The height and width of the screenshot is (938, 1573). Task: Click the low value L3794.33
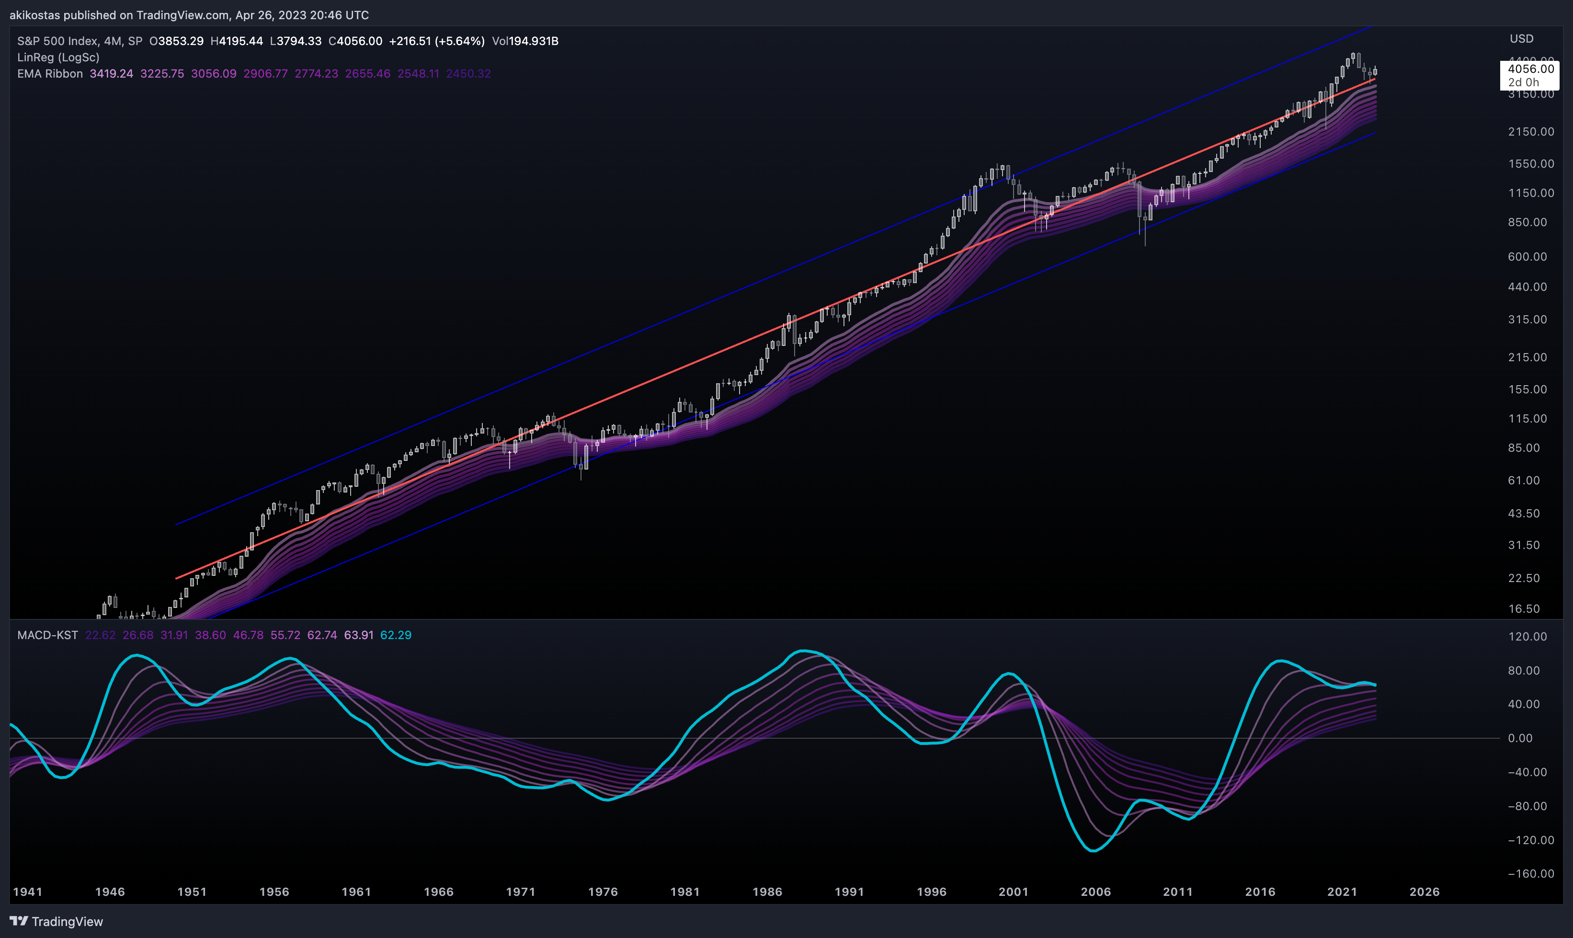(296, 41)
